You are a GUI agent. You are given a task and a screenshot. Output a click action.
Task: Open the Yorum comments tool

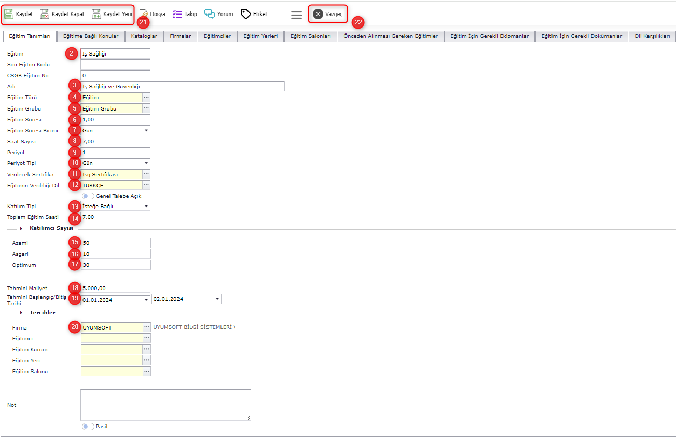(219, 14)
